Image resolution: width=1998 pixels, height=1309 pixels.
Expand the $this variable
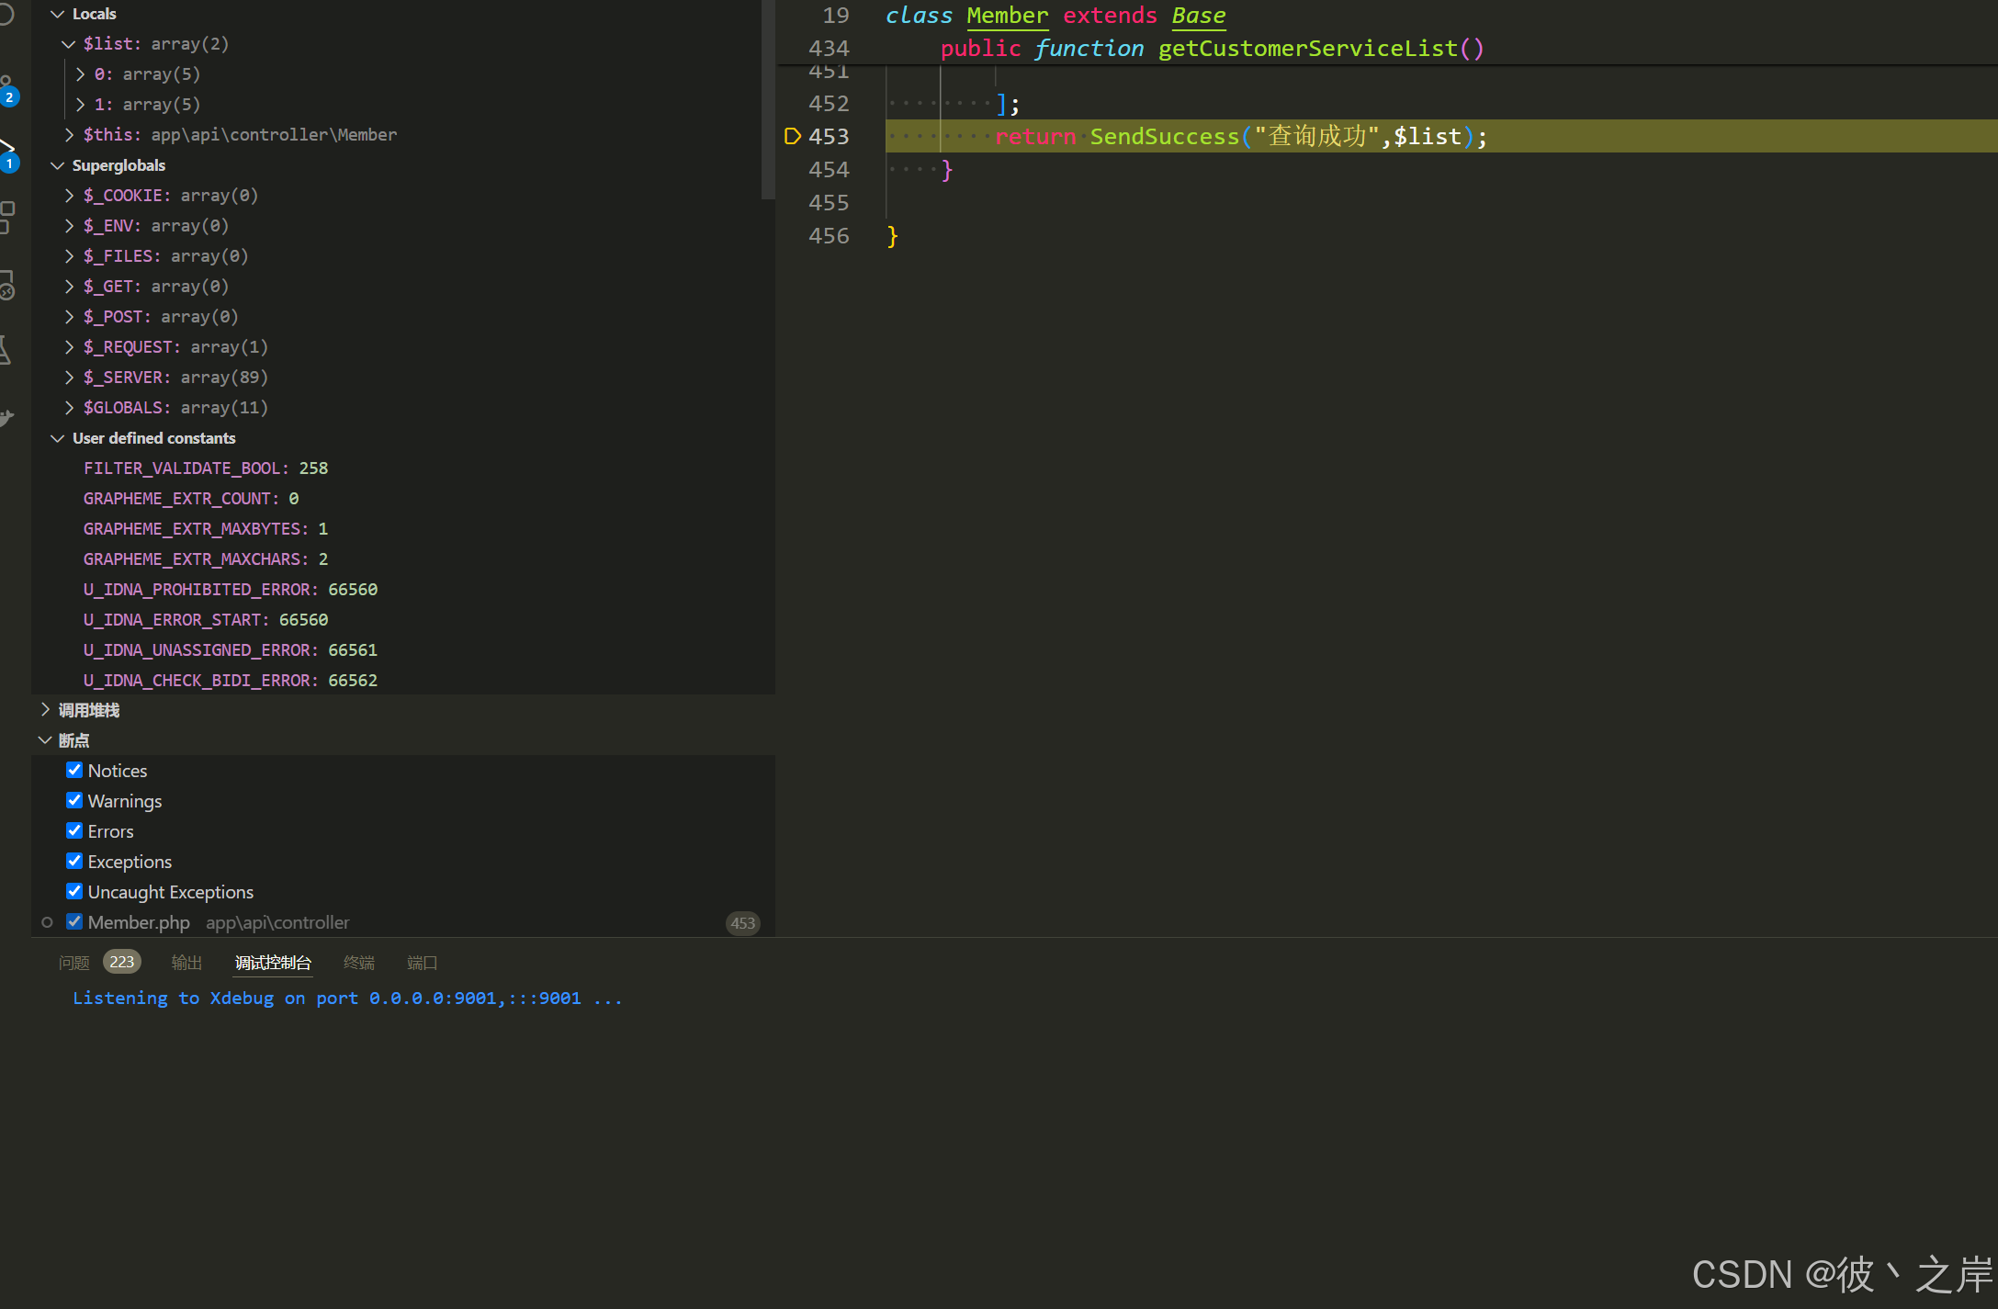coord(69,135)
